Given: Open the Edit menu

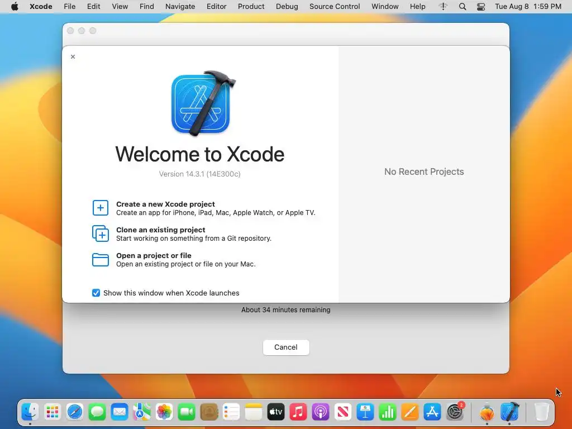Looking at the screenshot, I should point(93,7).
